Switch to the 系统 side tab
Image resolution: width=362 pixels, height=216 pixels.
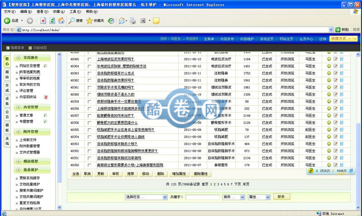click(7, 141)
